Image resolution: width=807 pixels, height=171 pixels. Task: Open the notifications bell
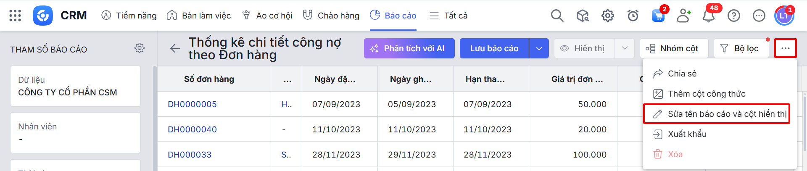pos(709,16)
